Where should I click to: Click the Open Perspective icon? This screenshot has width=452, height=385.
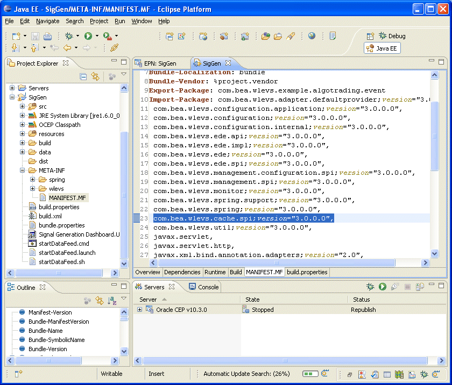(370, 36)
